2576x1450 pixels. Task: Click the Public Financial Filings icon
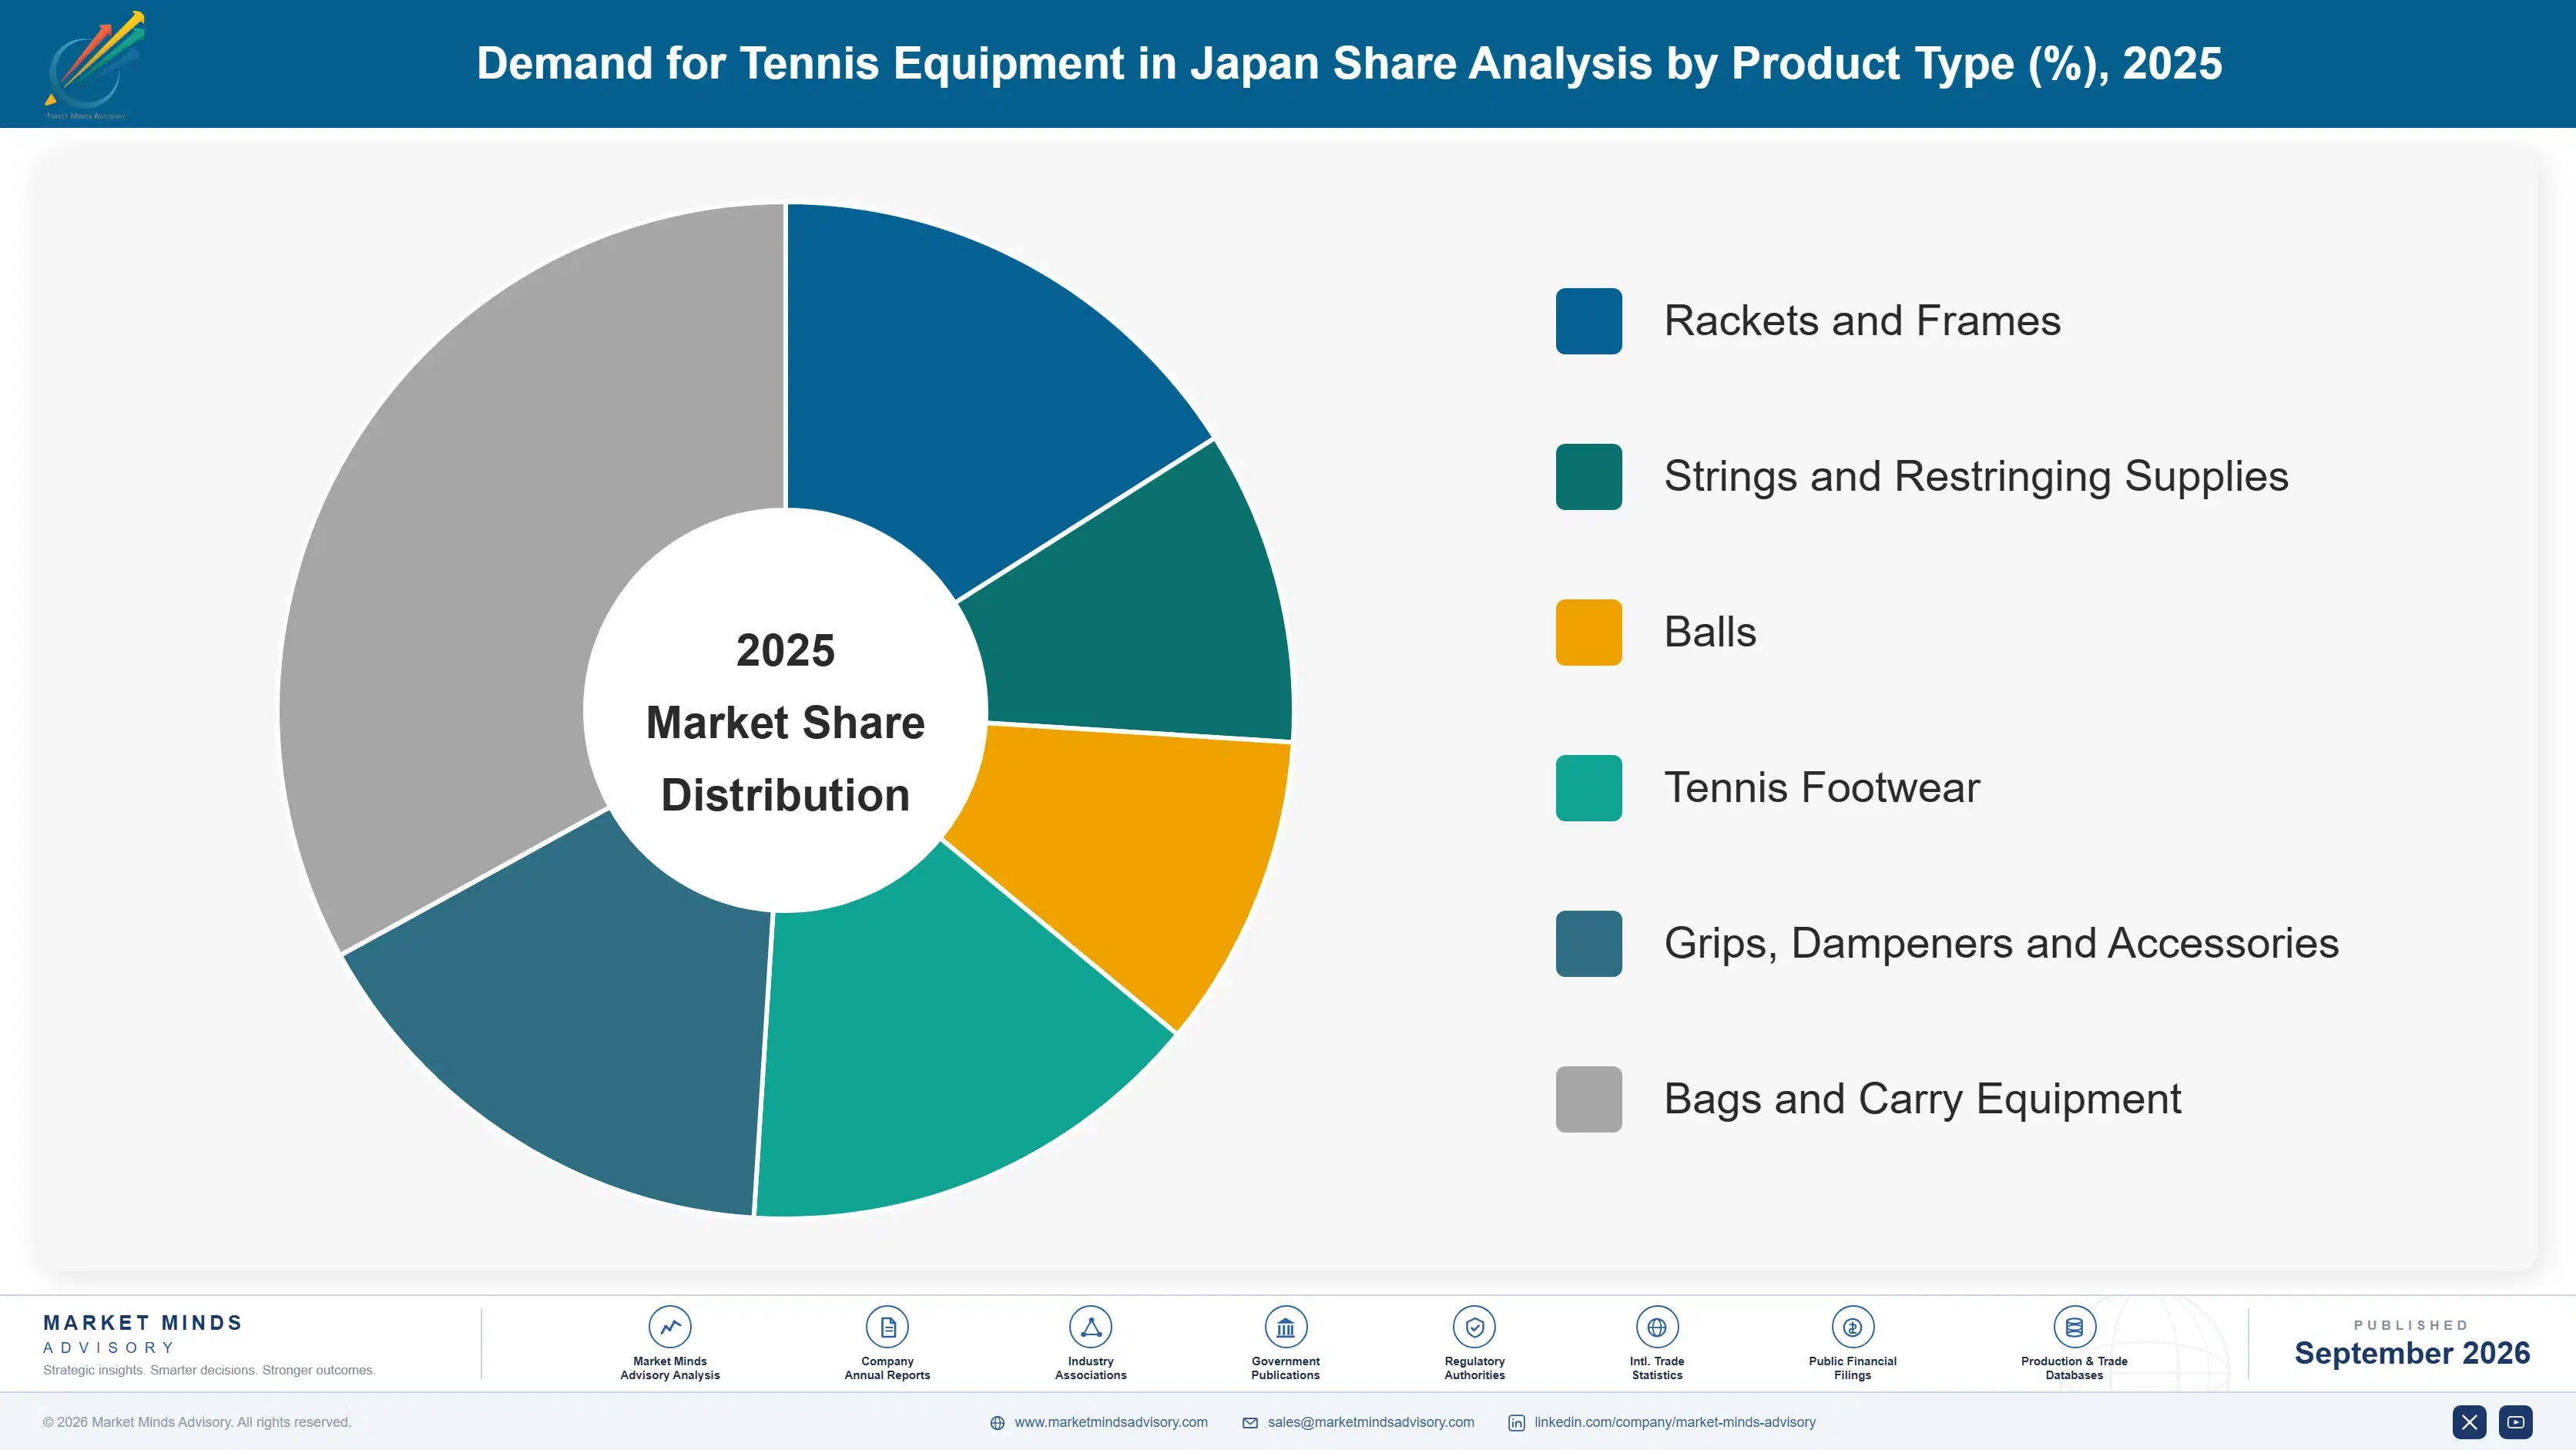(x=1852, y=1327)
